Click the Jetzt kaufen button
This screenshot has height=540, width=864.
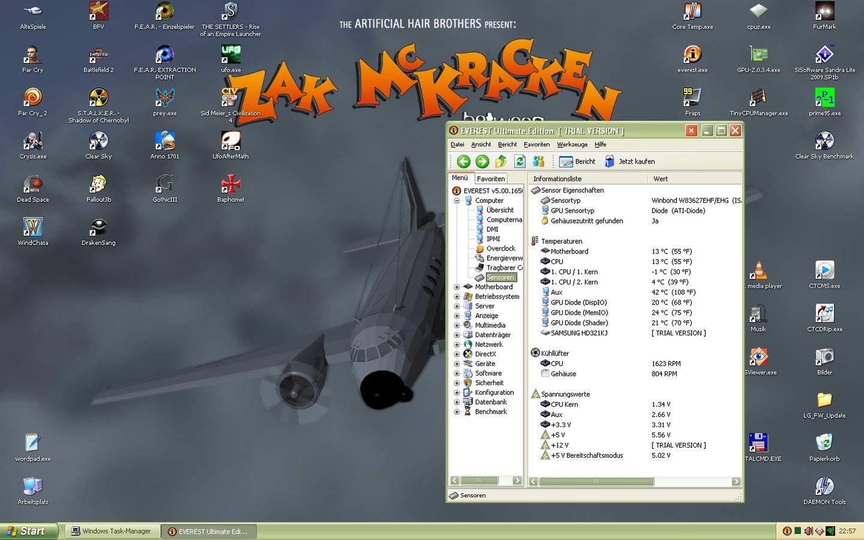(629, 161)
